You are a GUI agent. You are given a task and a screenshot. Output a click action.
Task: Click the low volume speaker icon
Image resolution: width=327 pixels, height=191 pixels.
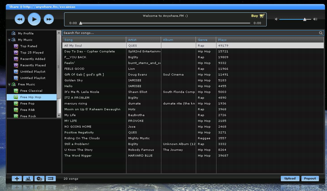[x=276, y=19]
